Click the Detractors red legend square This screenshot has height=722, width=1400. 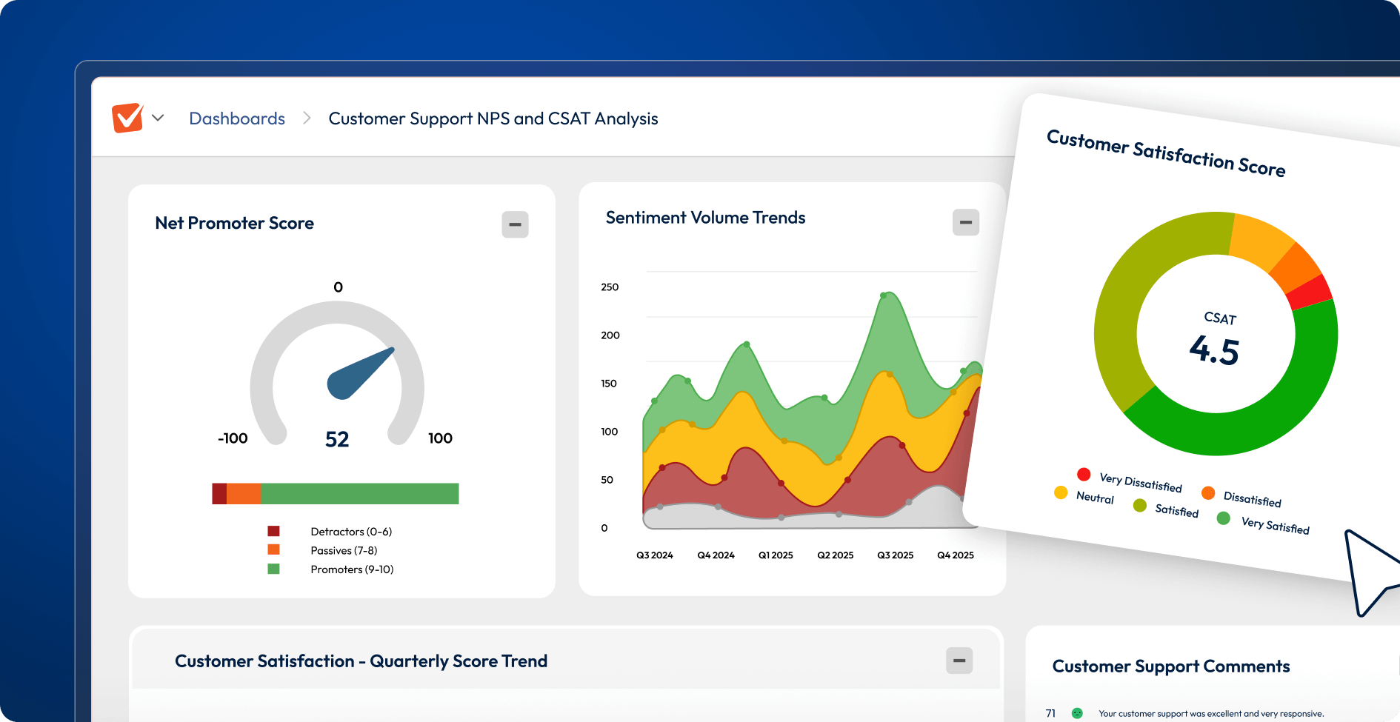[273, 531]
